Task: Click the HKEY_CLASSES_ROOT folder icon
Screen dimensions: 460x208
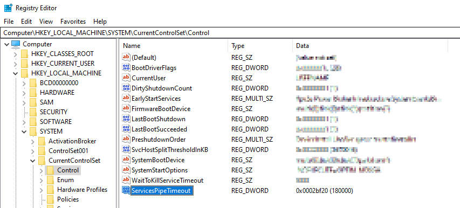Action: point(25,54)
